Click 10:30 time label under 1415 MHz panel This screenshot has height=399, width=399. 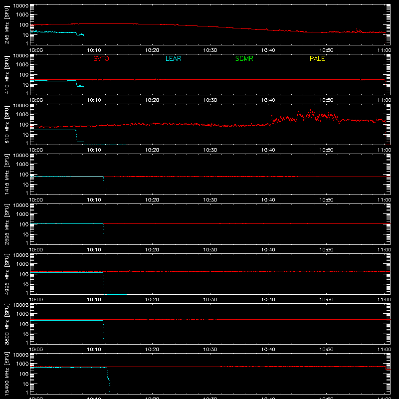(x=210, y=200)
